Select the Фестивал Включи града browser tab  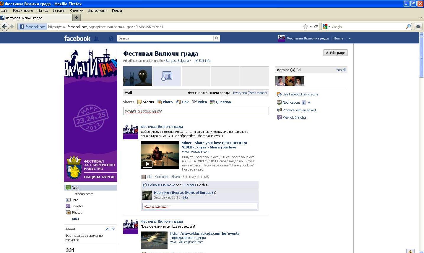35,18
